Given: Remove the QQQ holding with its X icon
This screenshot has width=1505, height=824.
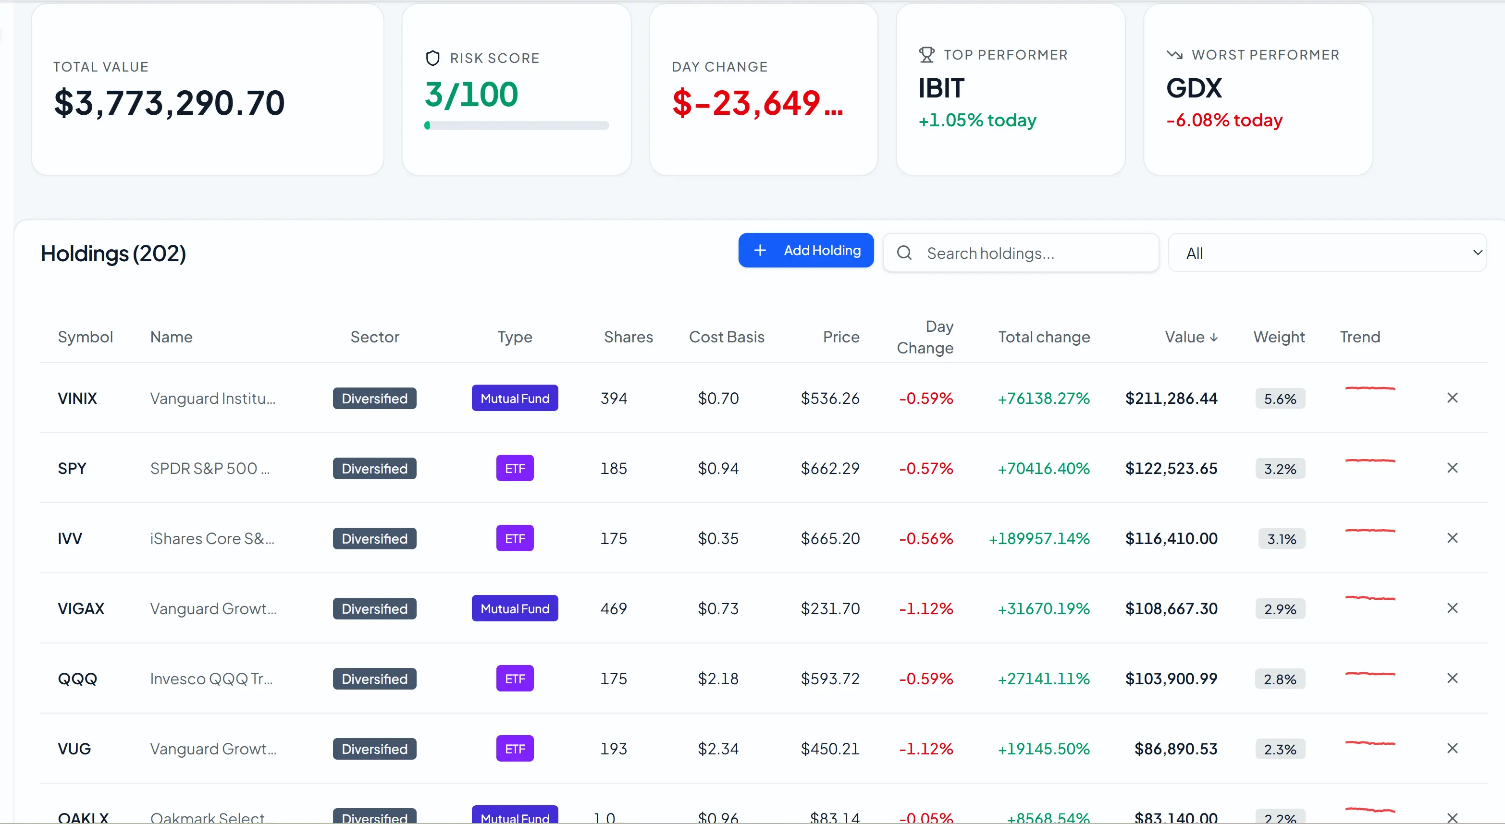Looking at the screenshot, I should 1452,678.
